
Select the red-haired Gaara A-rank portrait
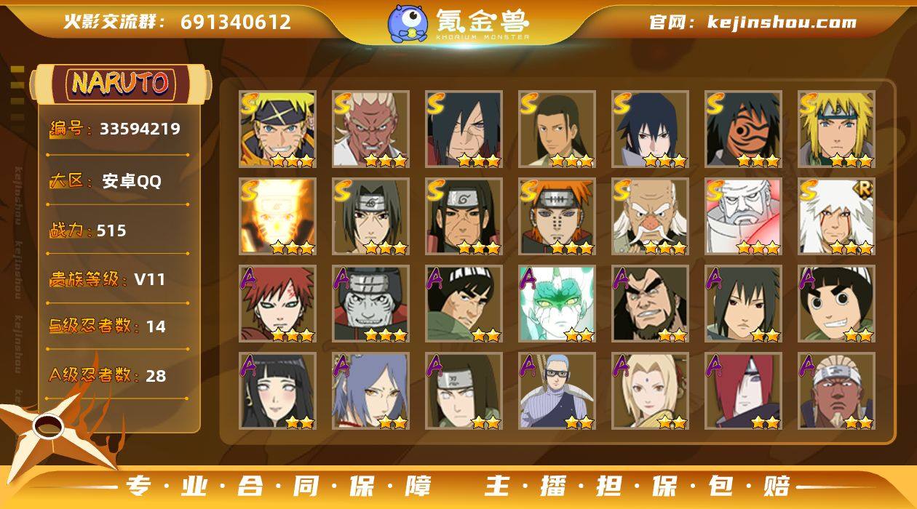(x=277, y=303)
